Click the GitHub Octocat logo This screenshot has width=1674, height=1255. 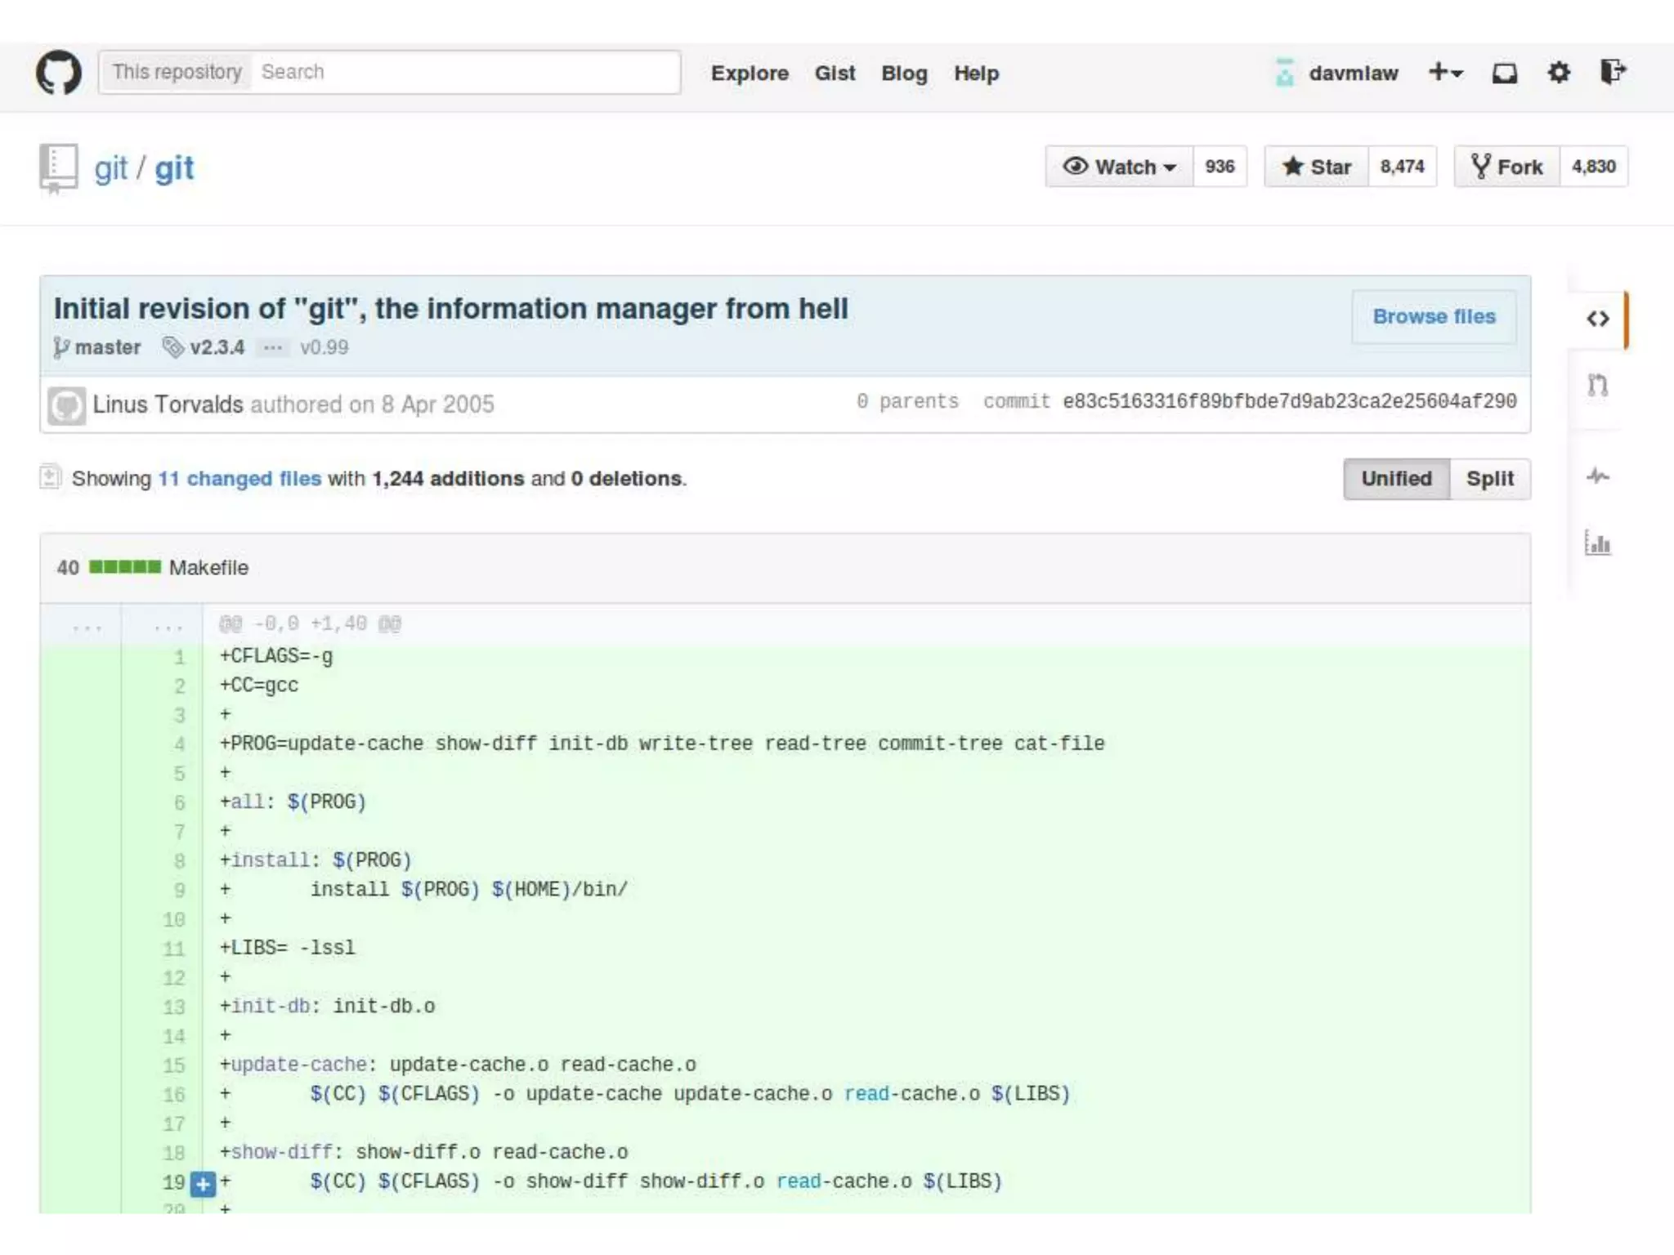pyautogui.click(x=59, y=73)
